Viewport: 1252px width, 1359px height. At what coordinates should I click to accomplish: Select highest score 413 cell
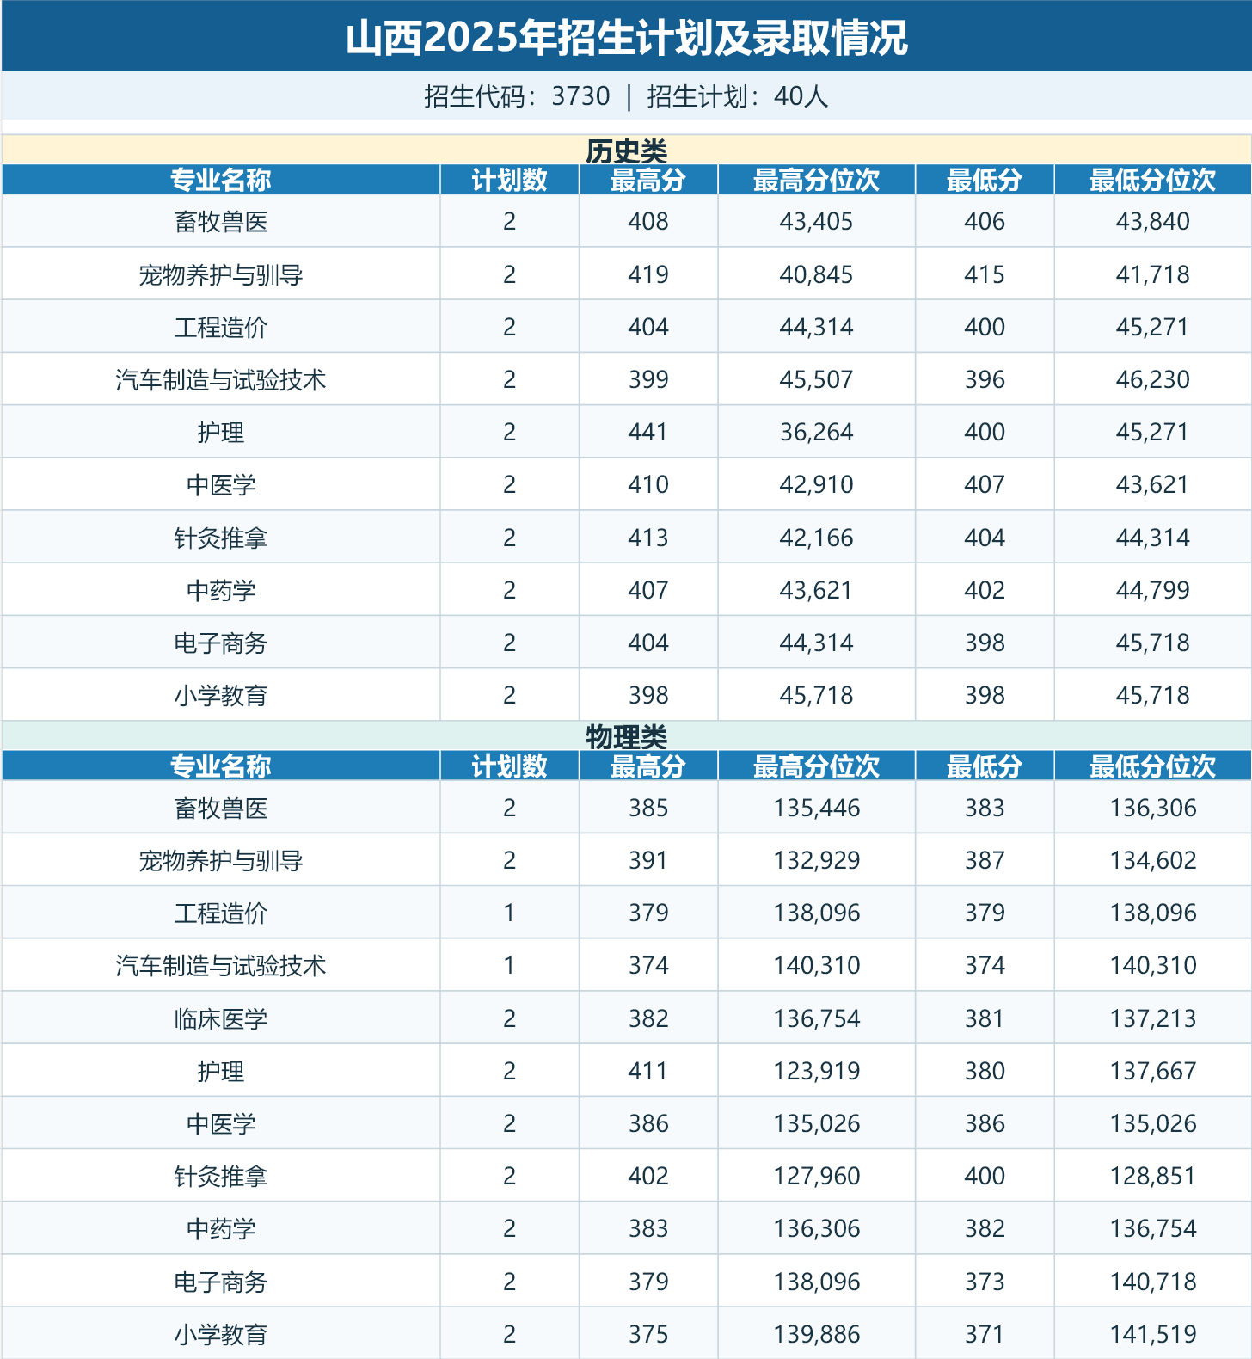tap(648, 538)
